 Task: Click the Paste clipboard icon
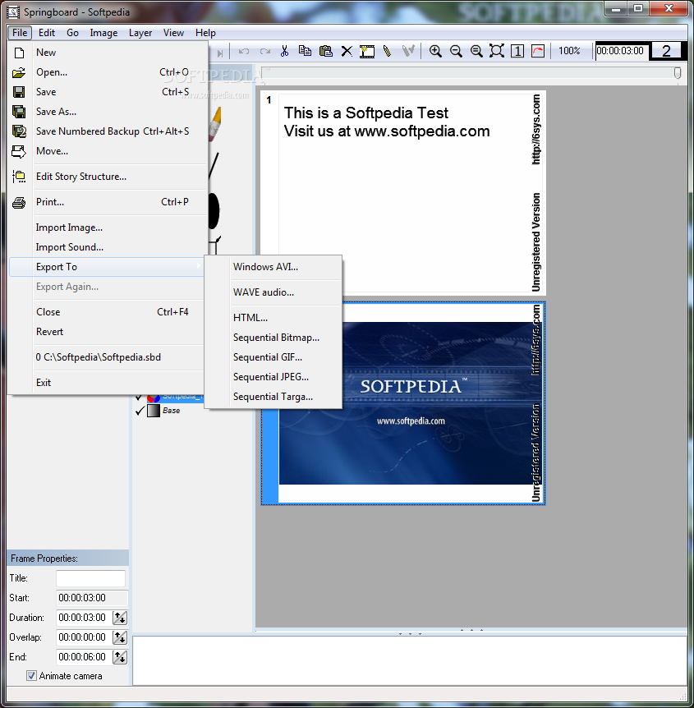coord(325,51)
